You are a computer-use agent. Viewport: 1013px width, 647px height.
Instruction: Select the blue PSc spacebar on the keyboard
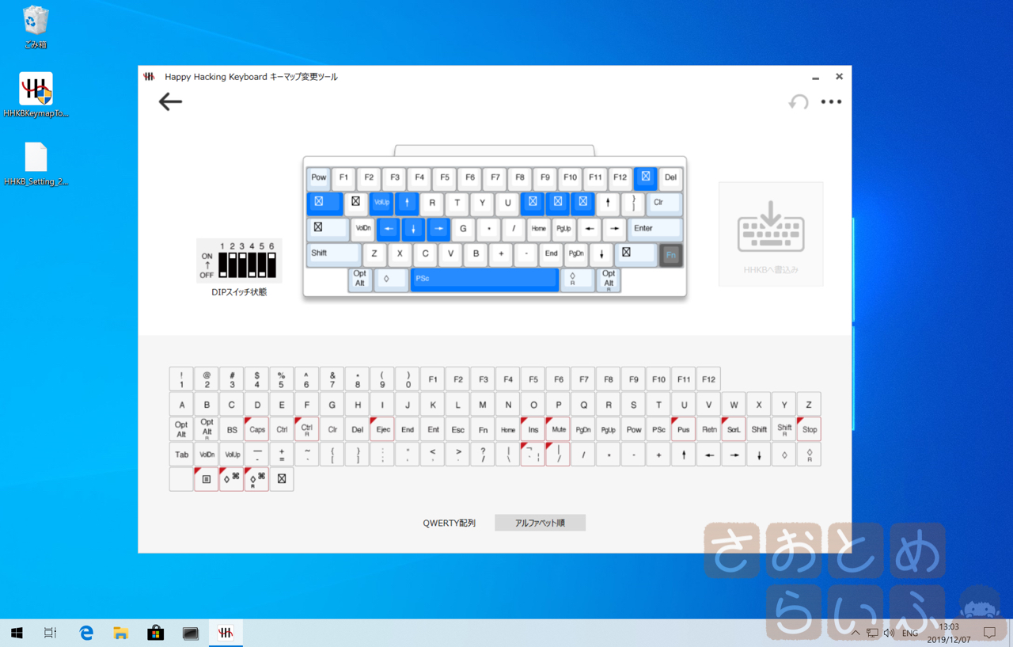[x=484, y=280]
